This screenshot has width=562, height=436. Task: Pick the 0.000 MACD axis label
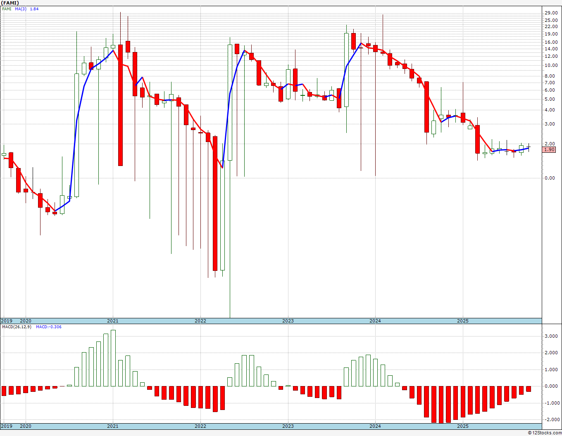552,386
